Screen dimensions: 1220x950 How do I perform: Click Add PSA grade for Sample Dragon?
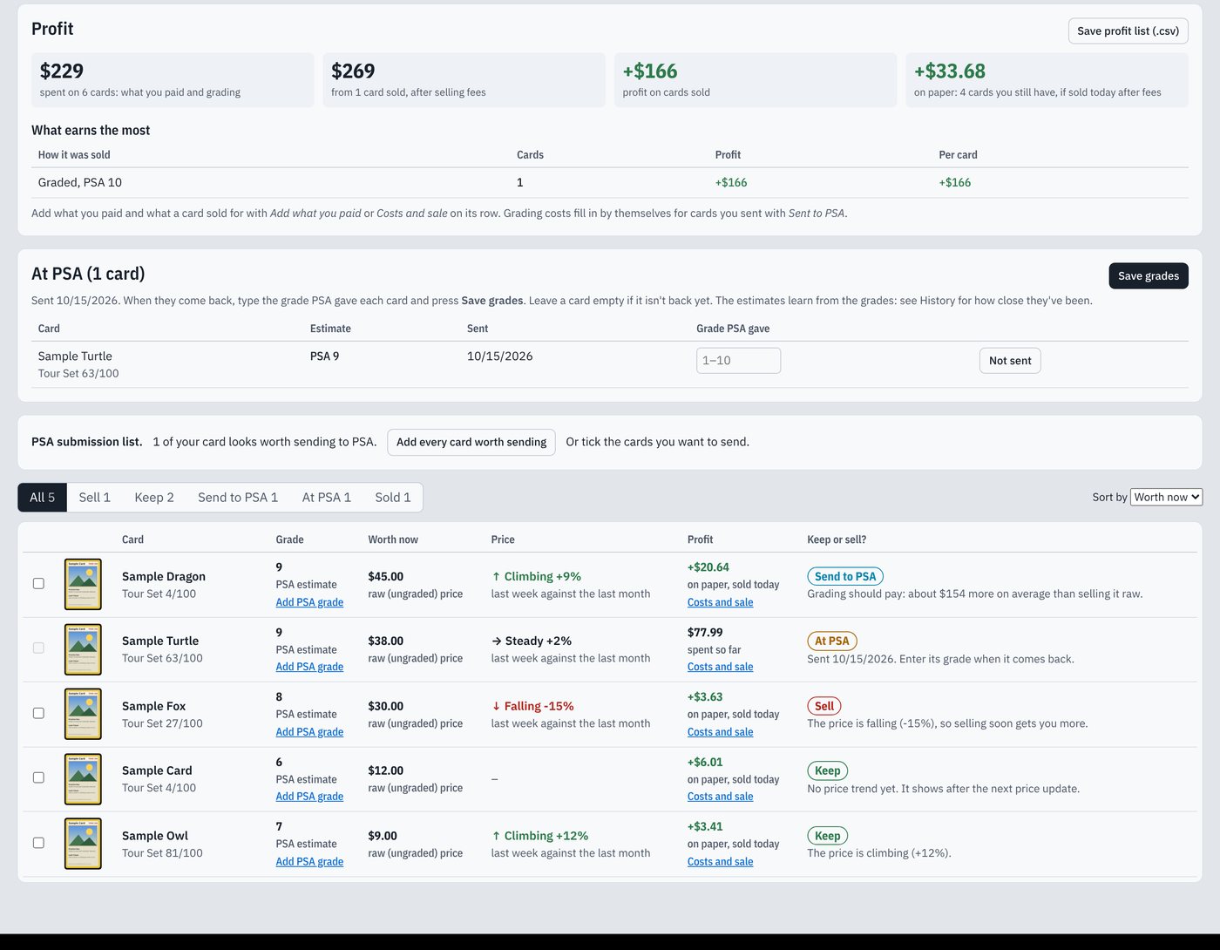309,602
